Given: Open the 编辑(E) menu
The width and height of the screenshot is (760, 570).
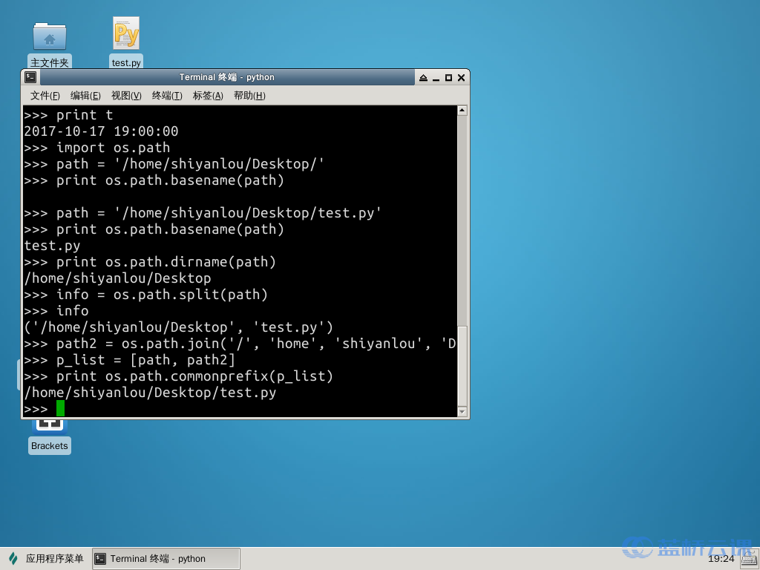Looking at the screenshot, I should (x=85, y=96).
